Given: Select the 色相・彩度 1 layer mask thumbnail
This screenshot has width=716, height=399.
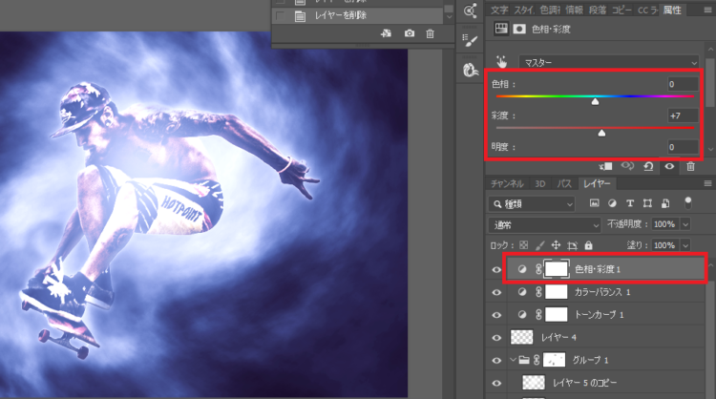Looking at the screenshot, I should [x=557, y=269].
